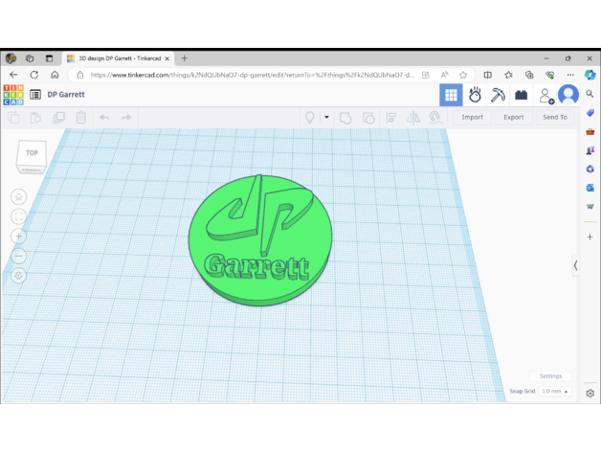This screenshot has height=452, width=601.
Task: Open the Bricks view
Action: click(x=521, y=94)
